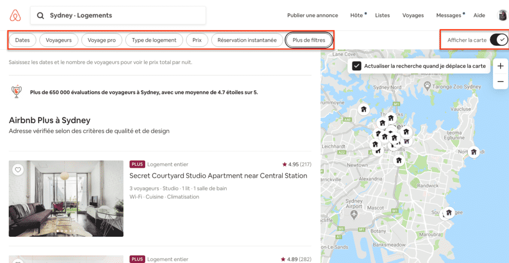509x263 pixels.
Task: Click the Airbnb logo
Action: pyautogui.click(x=15, y=15)
